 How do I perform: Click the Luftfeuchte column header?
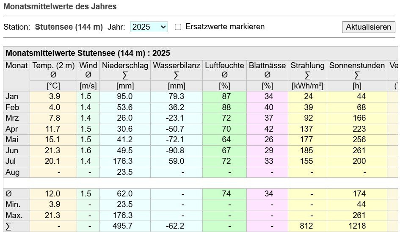pyautogui.click(x=224, y=66)
